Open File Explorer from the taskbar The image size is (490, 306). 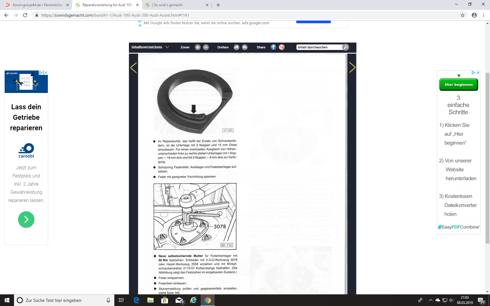pyautogui.click(x=150, y=300)
